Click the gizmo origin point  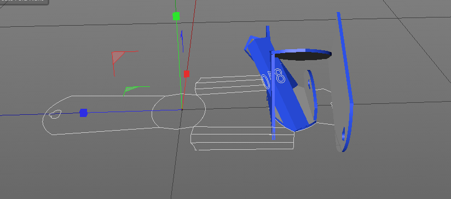click(x=182, y=109)
